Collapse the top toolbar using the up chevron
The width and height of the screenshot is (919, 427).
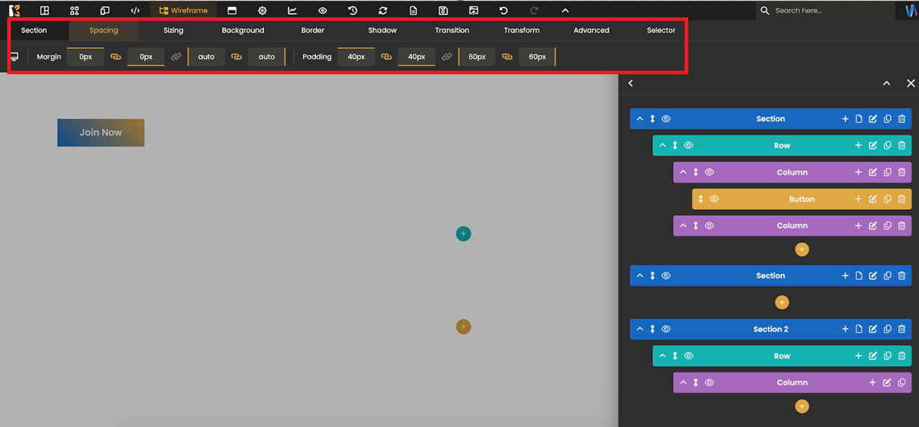pos(565,11)
